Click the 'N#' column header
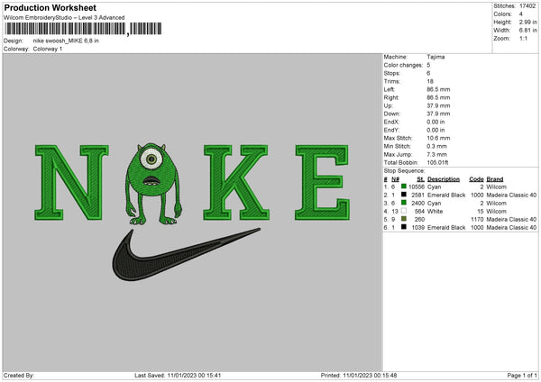Image resolution: width=541 pixels, height=382 pixels. [396, 179]
